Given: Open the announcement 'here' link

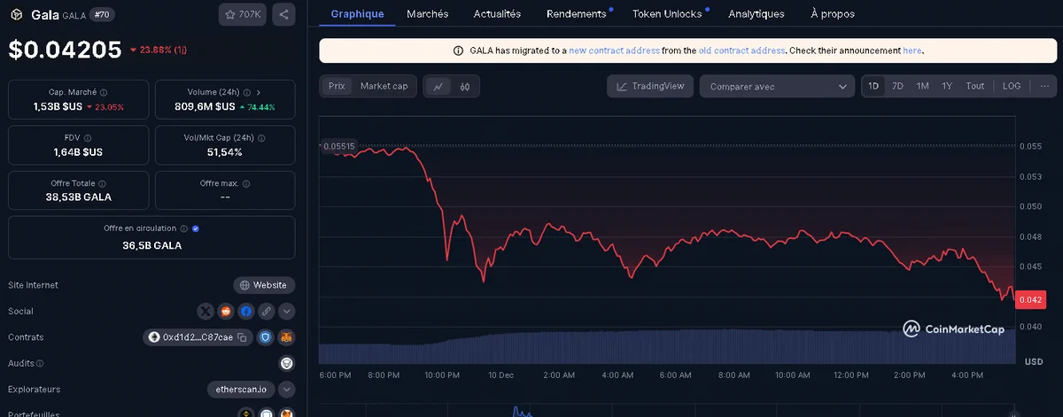Looking at the screenshot, I should [x=912, y=50].
